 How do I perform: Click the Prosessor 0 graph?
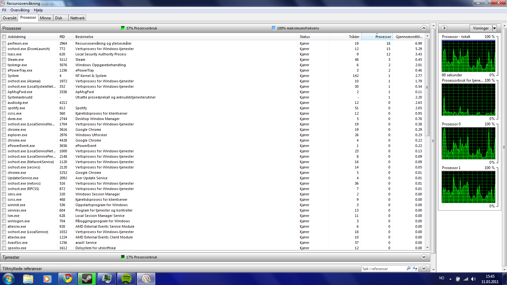pyautogui.click(x=468, y=143)
